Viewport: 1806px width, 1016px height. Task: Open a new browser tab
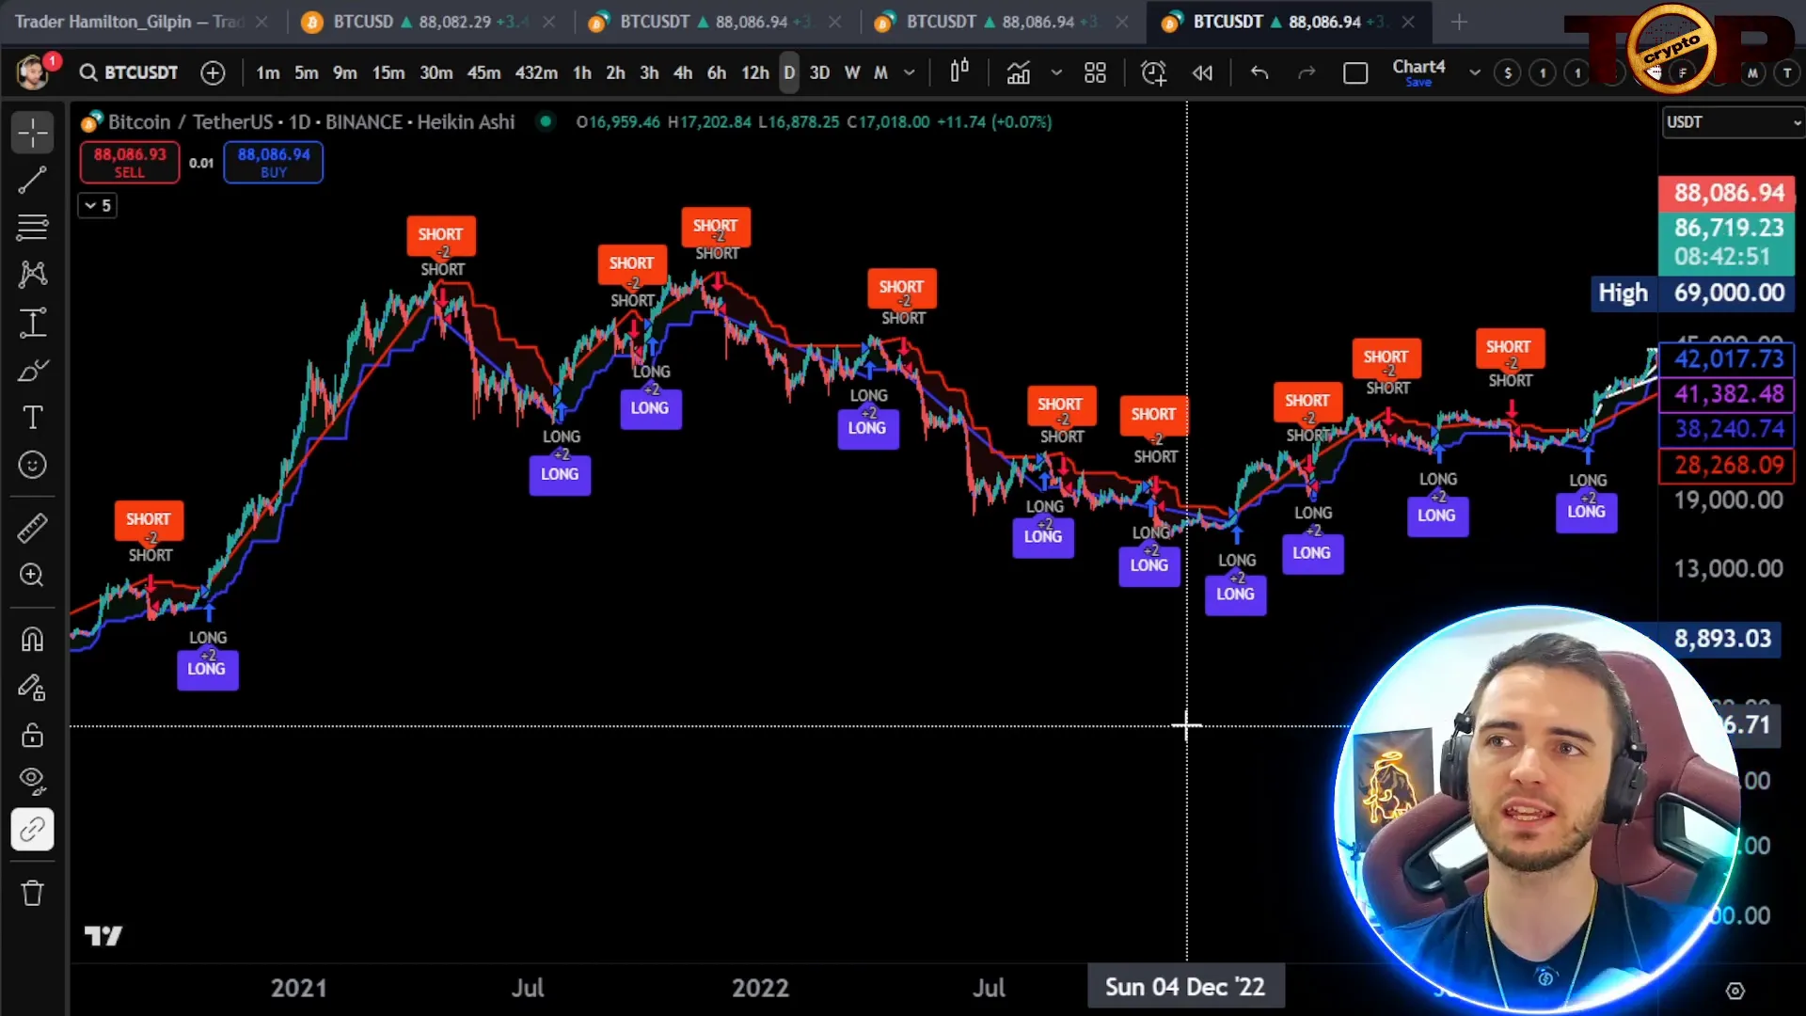point(1459,22)
